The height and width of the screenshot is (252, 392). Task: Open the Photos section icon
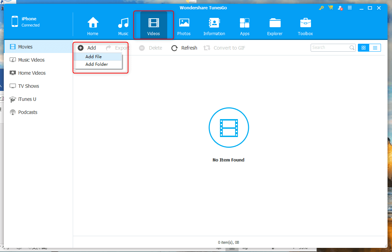pos(184,23)
